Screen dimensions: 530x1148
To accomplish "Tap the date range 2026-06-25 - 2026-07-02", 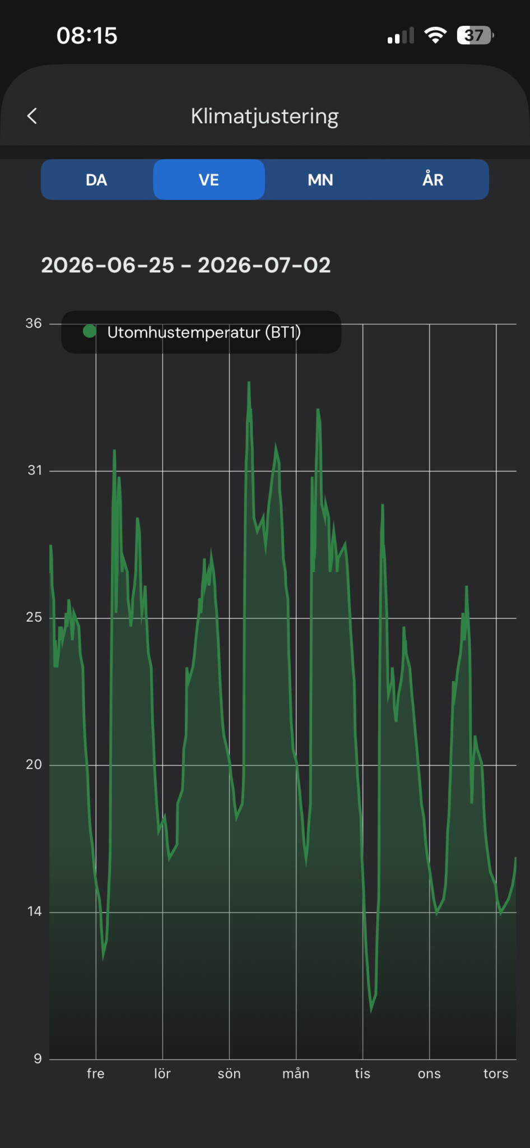I will (186, 265).
